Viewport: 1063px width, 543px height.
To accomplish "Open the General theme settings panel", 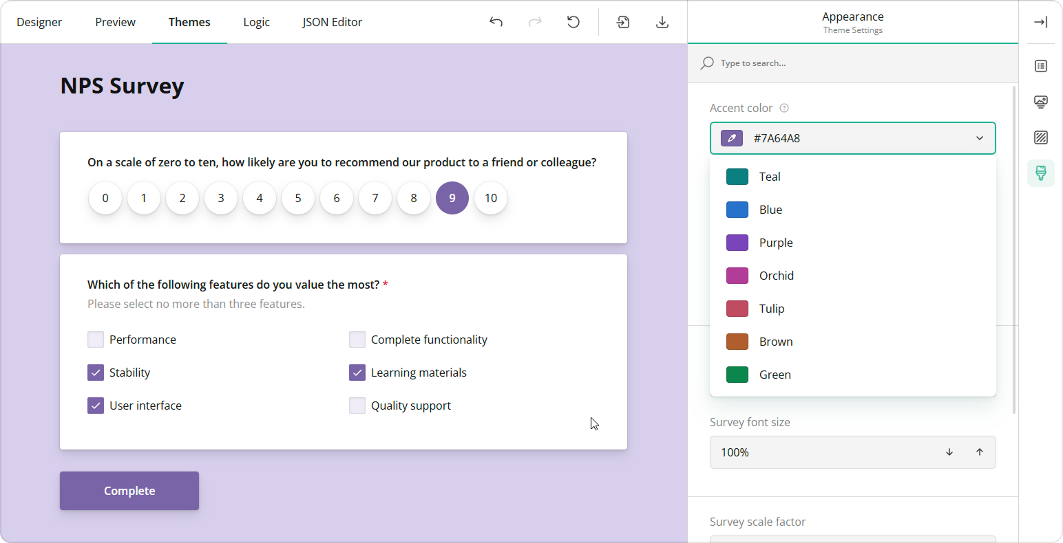I will 1040,66.
